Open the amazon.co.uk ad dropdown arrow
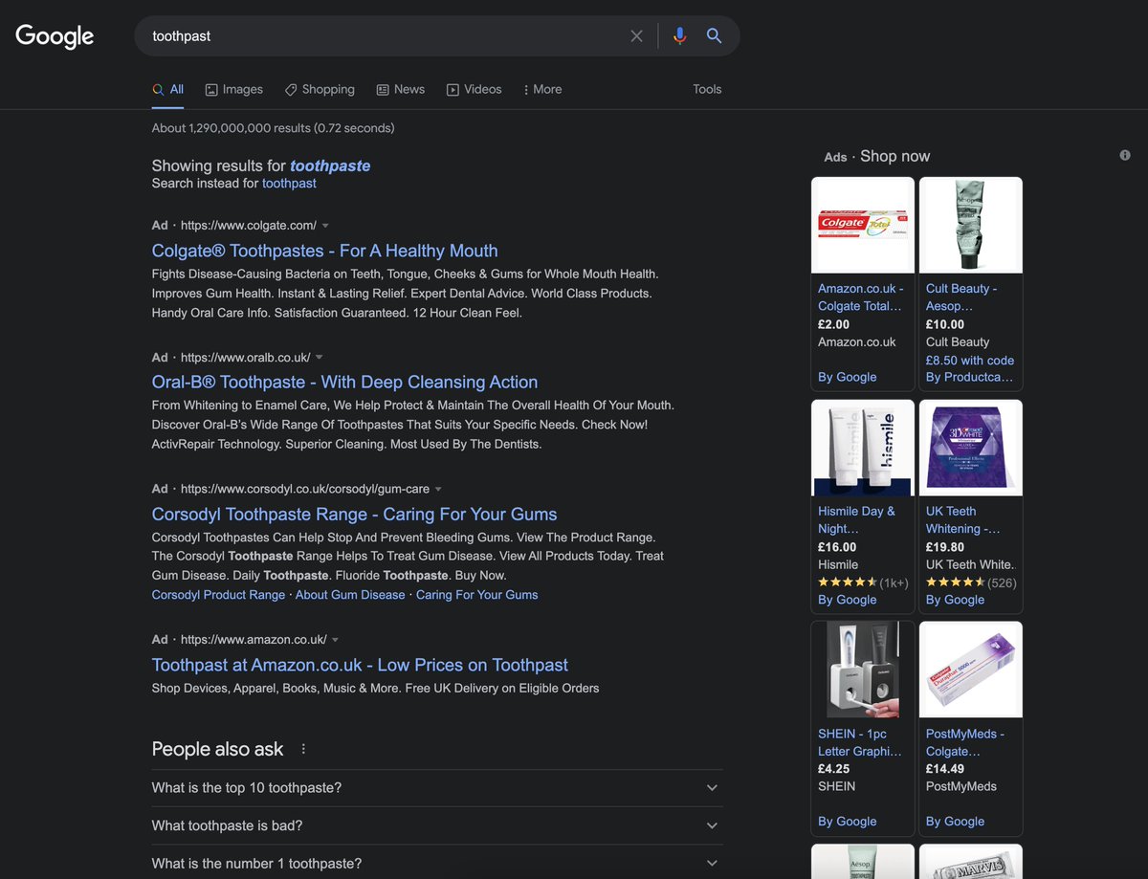Screen dimensions: 1148x879 click(336, 640)
